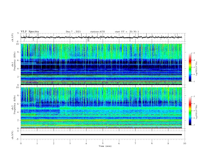The height and width of the screenshot is (161, 208).
Task: Click the "0" tick on the time axis
Action: pos(21,143)
